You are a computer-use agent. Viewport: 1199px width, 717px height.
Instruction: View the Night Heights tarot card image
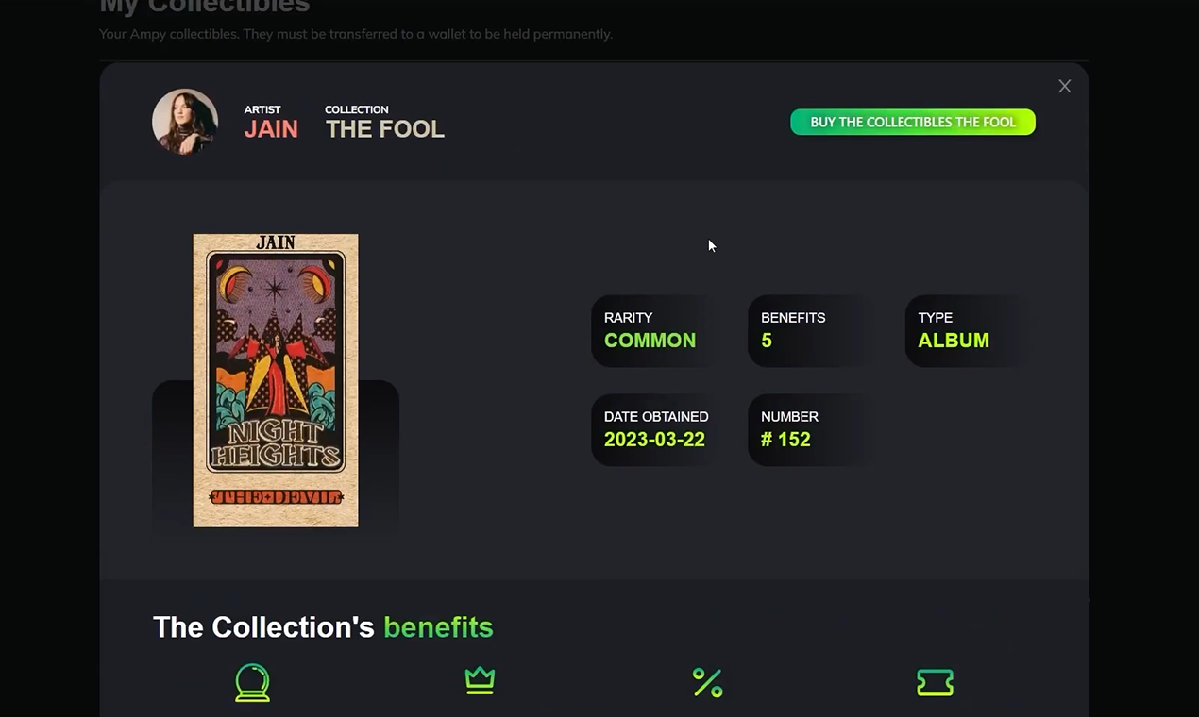tap(276, 380)
